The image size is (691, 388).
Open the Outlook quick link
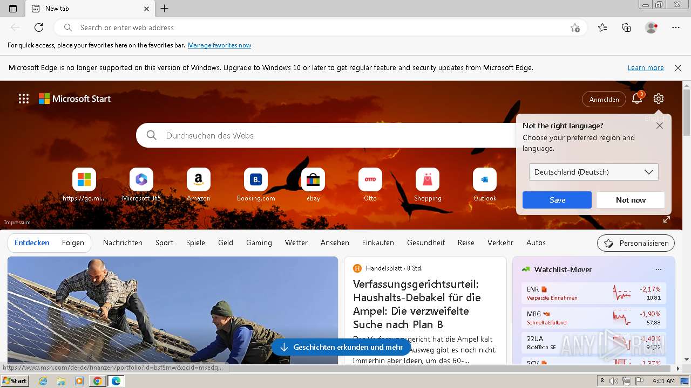pyautogui.click(x=485, y=185)
